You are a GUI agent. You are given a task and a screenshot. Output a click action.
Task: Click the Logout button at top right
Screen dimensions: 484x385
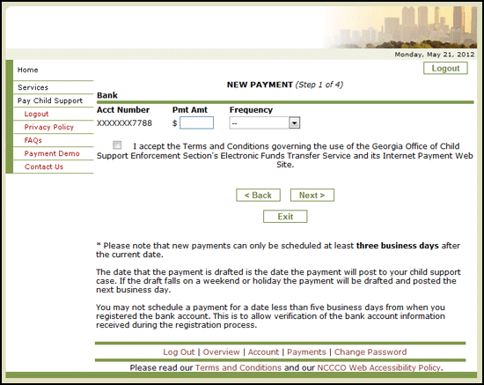(445, 69)
